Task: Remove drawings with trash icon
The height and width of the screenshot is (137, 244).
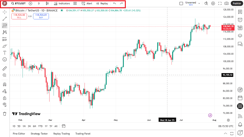Action: [x=5, y=114]
